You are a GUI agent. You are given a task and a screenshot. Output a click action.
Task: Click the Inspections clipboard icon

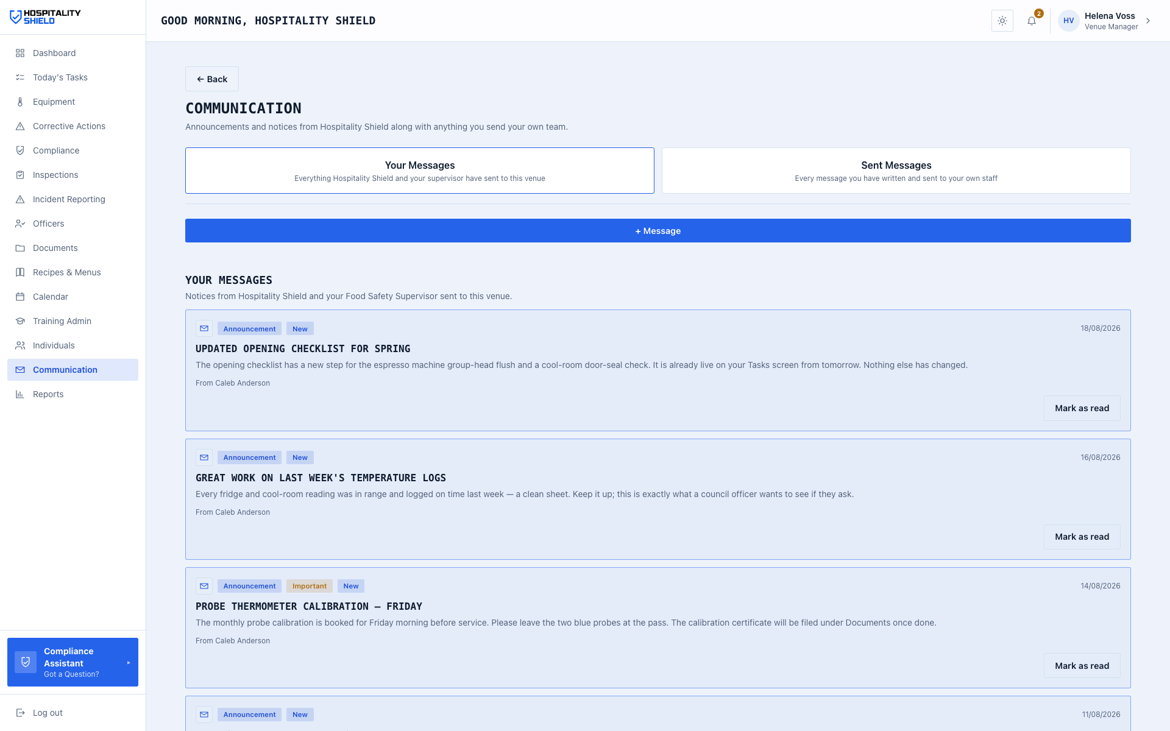[20, 175]
